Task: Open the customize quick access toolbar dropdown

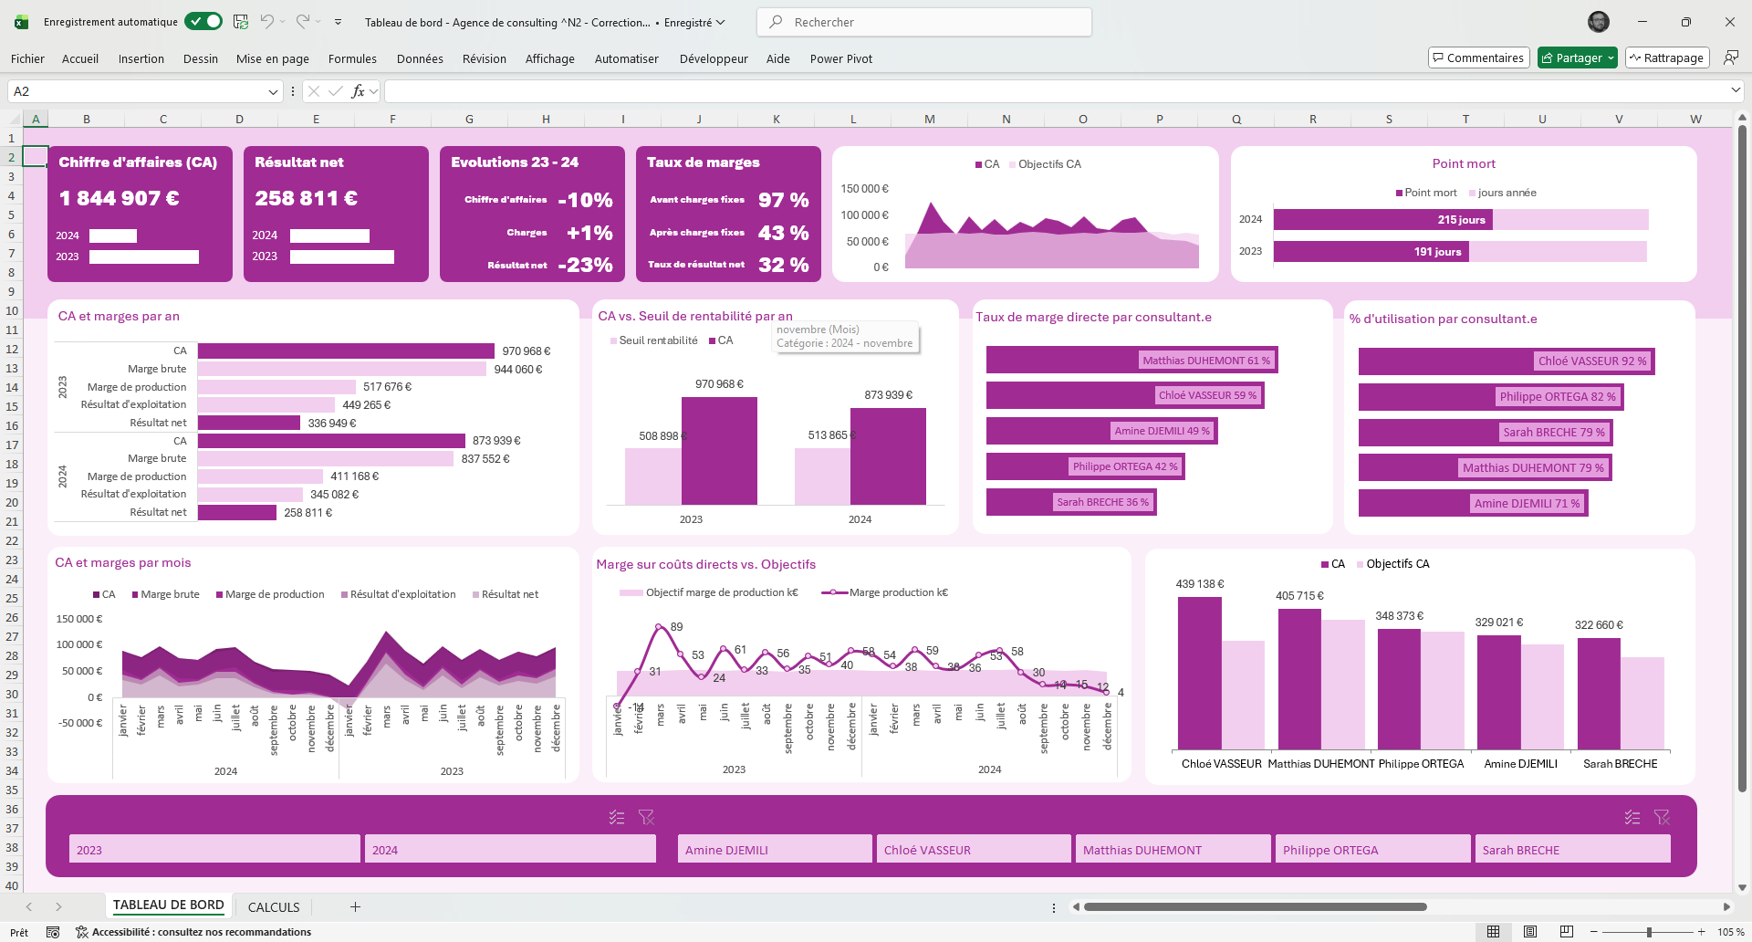Action: point(338,22)
